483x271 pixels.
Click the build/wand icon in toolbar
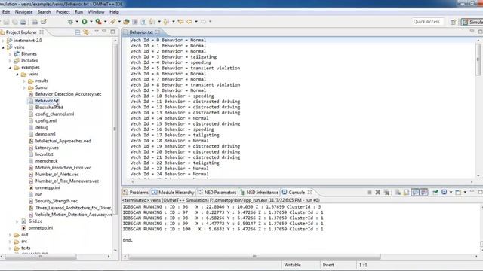click(x=112, y=22)
